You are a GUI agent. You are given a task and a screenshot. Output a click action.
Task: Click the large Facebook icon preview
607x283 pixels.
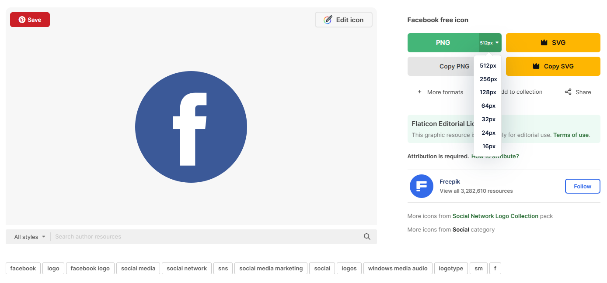(191, 127)
